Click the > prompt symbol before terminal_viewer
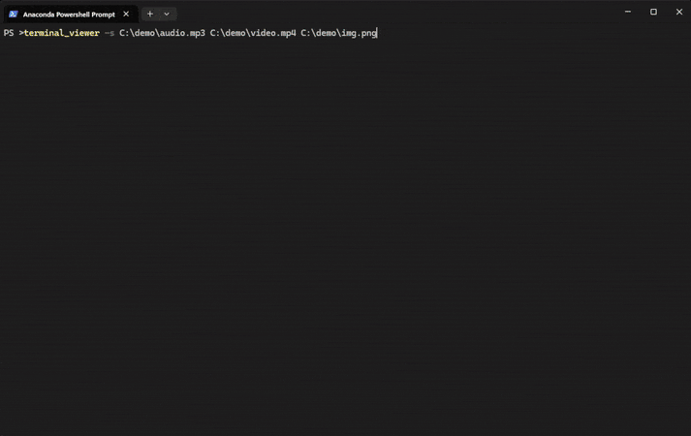 21,33
